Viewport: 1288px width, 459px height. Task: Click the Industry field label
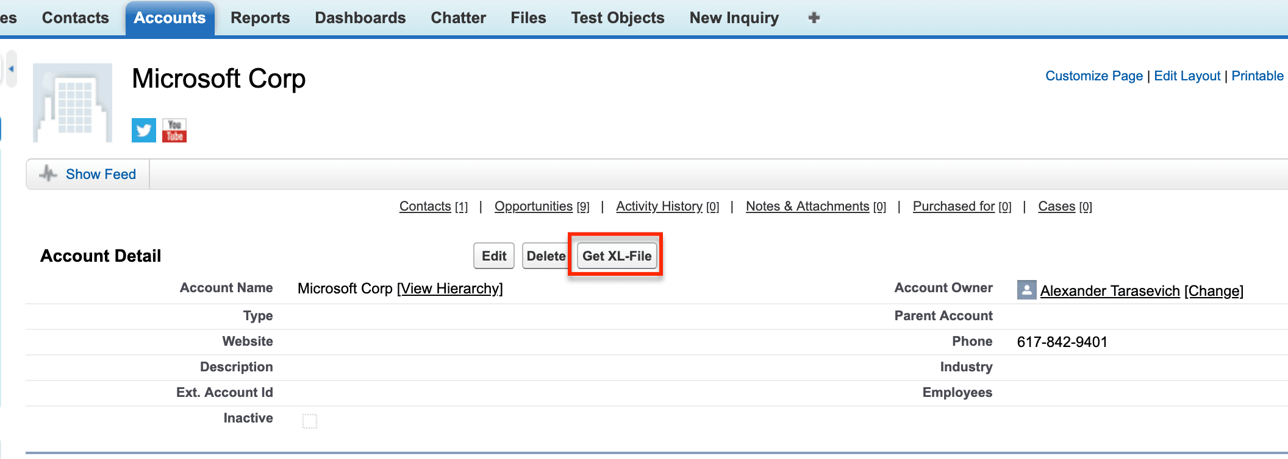(x=967, y=367)
